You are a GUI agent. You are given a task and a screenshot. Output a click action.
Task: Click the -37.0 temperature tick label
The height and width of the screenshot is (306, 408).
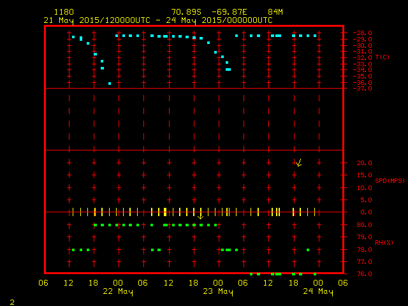361,89
